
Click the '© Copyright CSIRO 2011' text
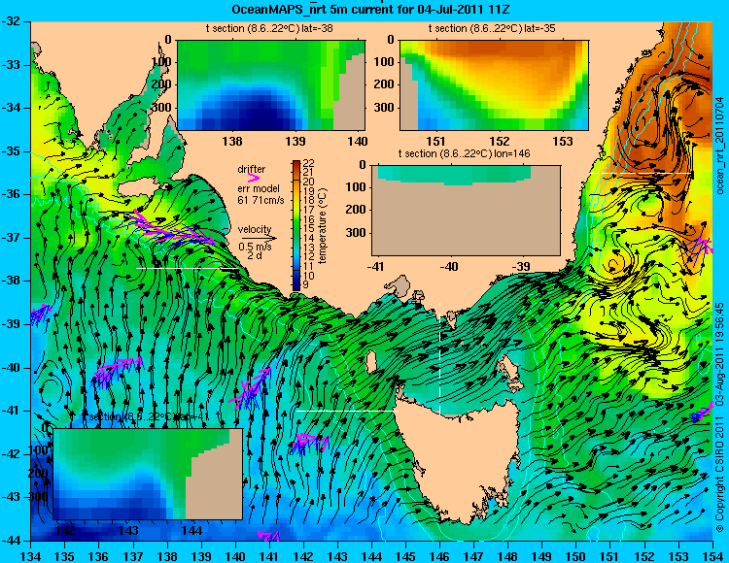(720, 474)
